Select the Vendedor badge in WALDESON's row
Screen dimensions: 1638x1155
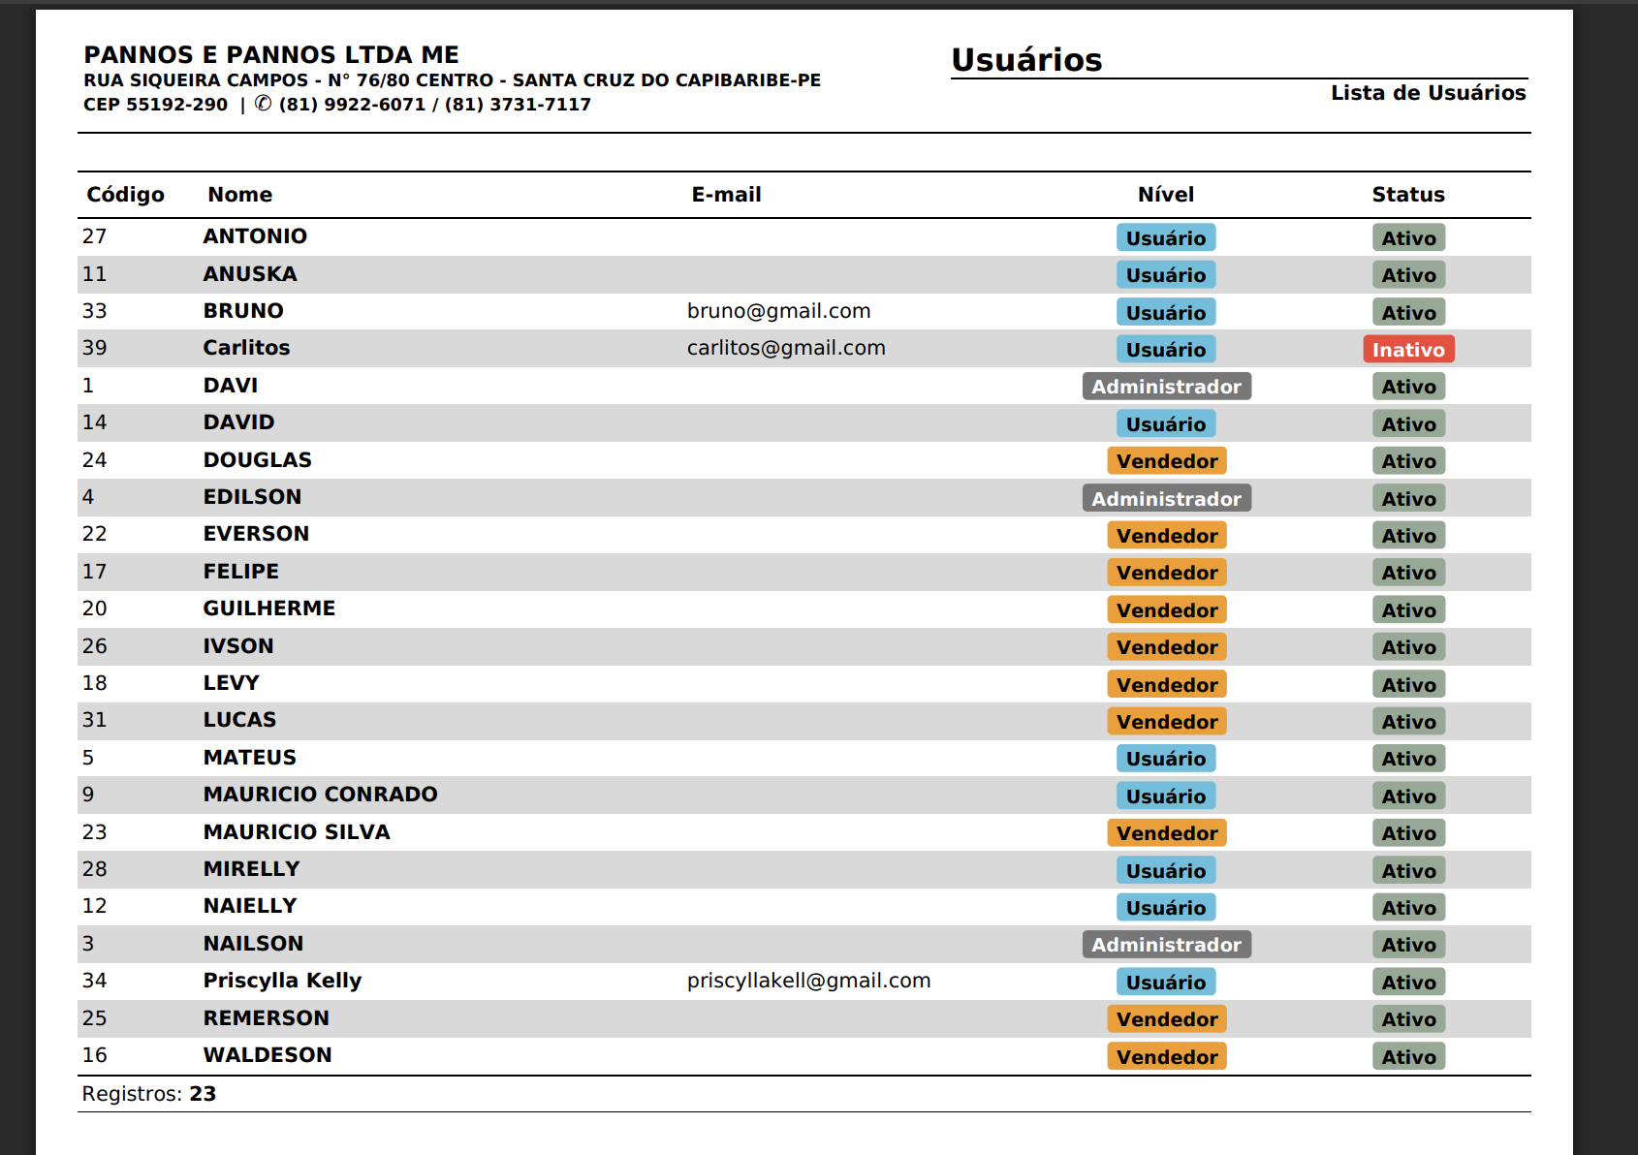[1166, 1057]
